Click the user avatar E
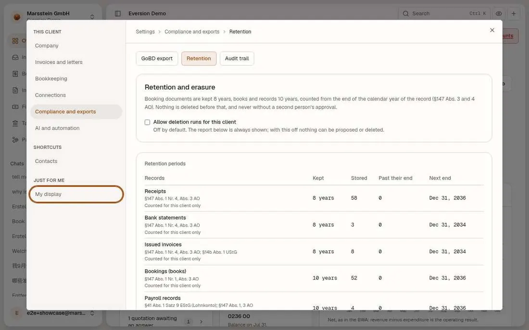Image resolution: width=529 pixels, height=330 pixels. (x=17, y=313)
